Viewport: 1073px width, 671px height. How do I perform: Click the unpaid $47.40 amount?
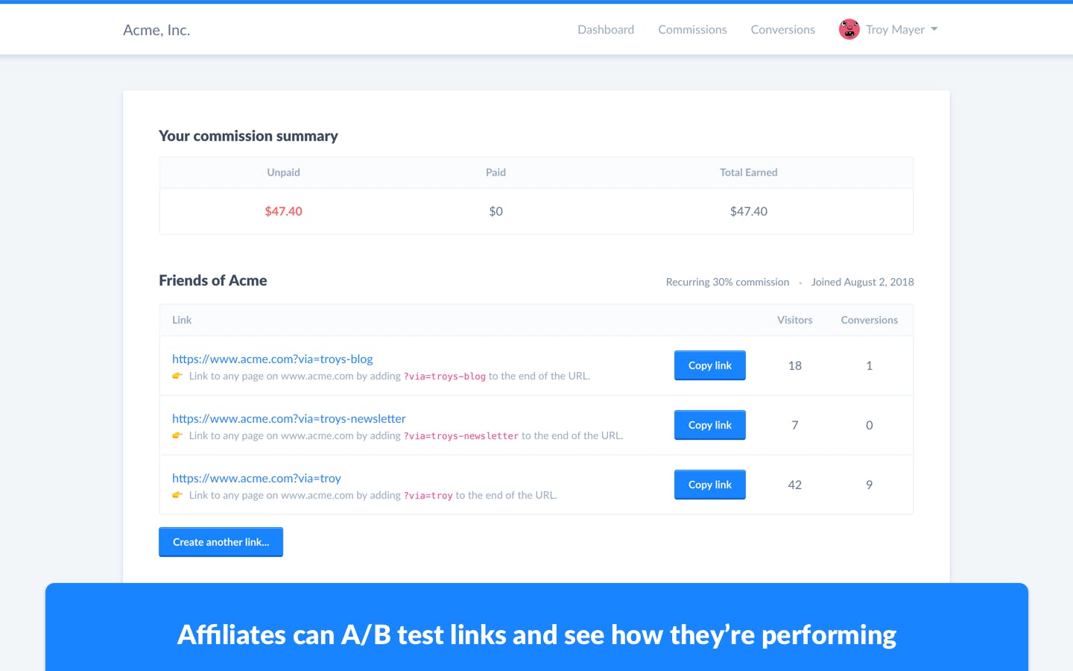[x=283, y=211]
